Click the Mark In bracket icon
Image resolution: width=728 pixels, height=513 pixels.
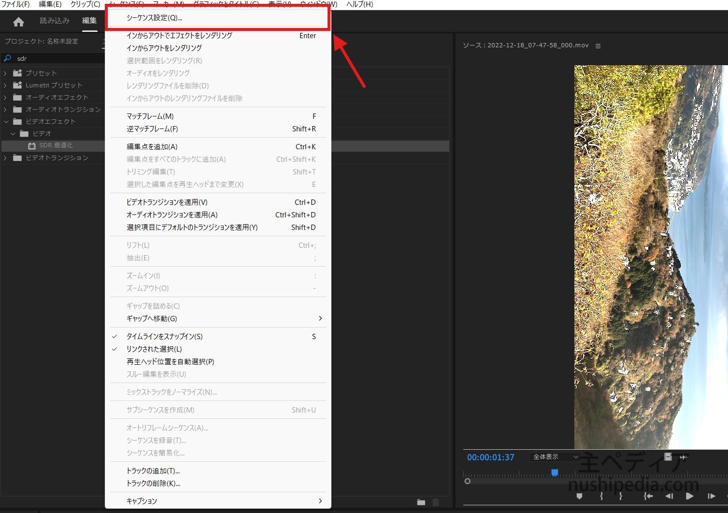(x=601, y=496)
